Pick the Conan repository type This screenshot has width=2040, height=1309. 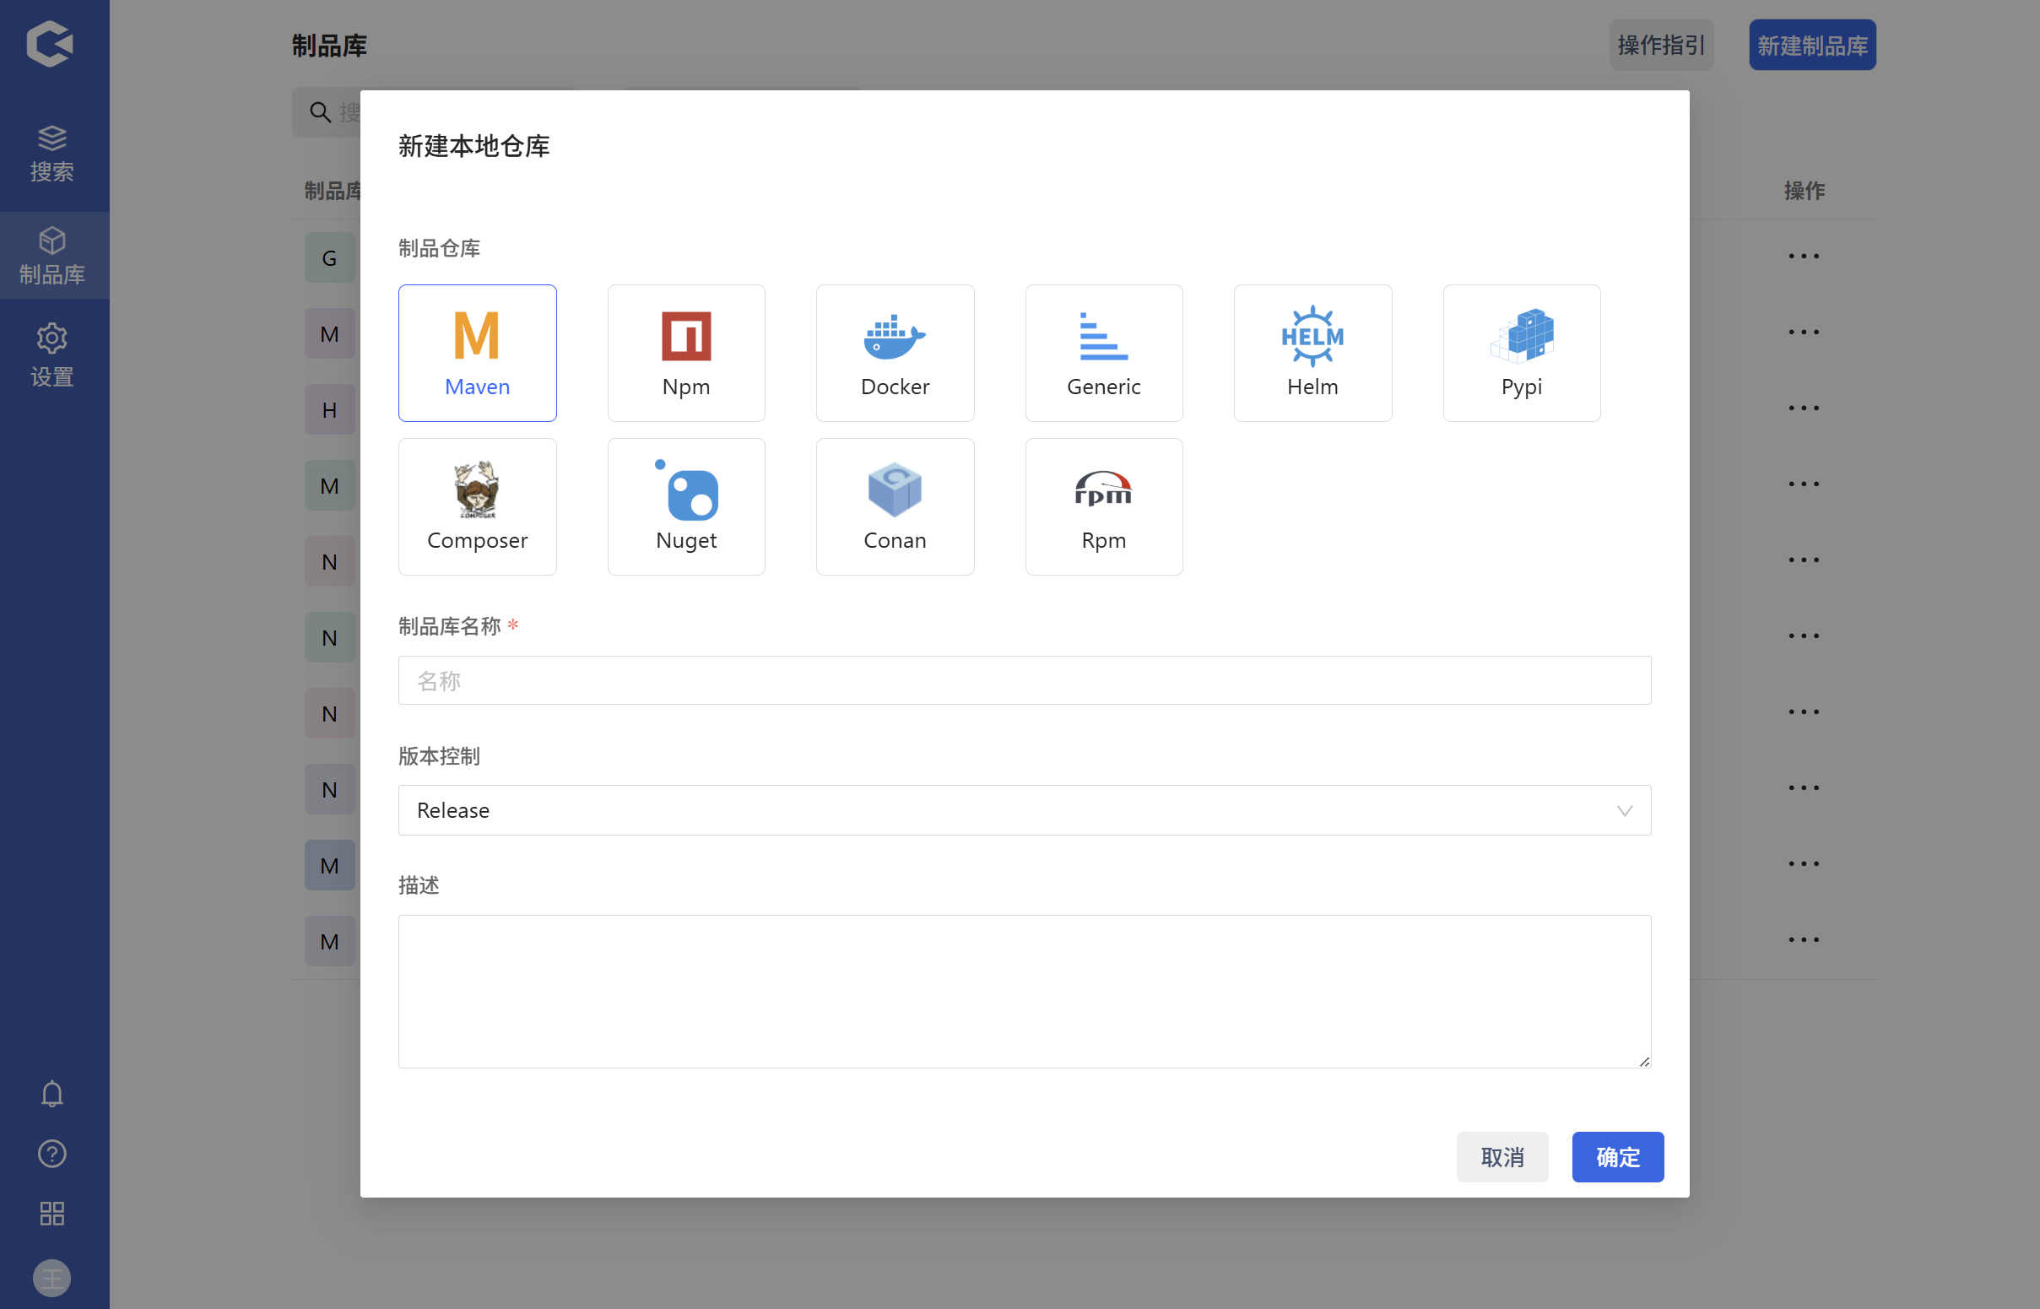point(894,506)
